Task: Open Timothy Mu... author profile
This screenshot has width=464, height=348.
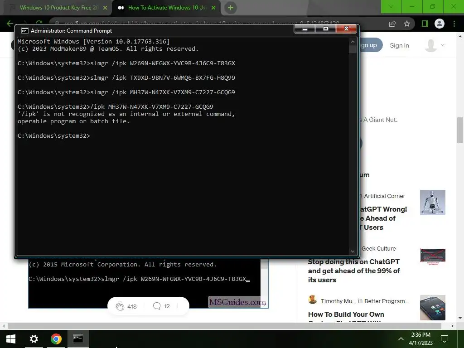Action: pyautogui.click(x=338, y=301)
